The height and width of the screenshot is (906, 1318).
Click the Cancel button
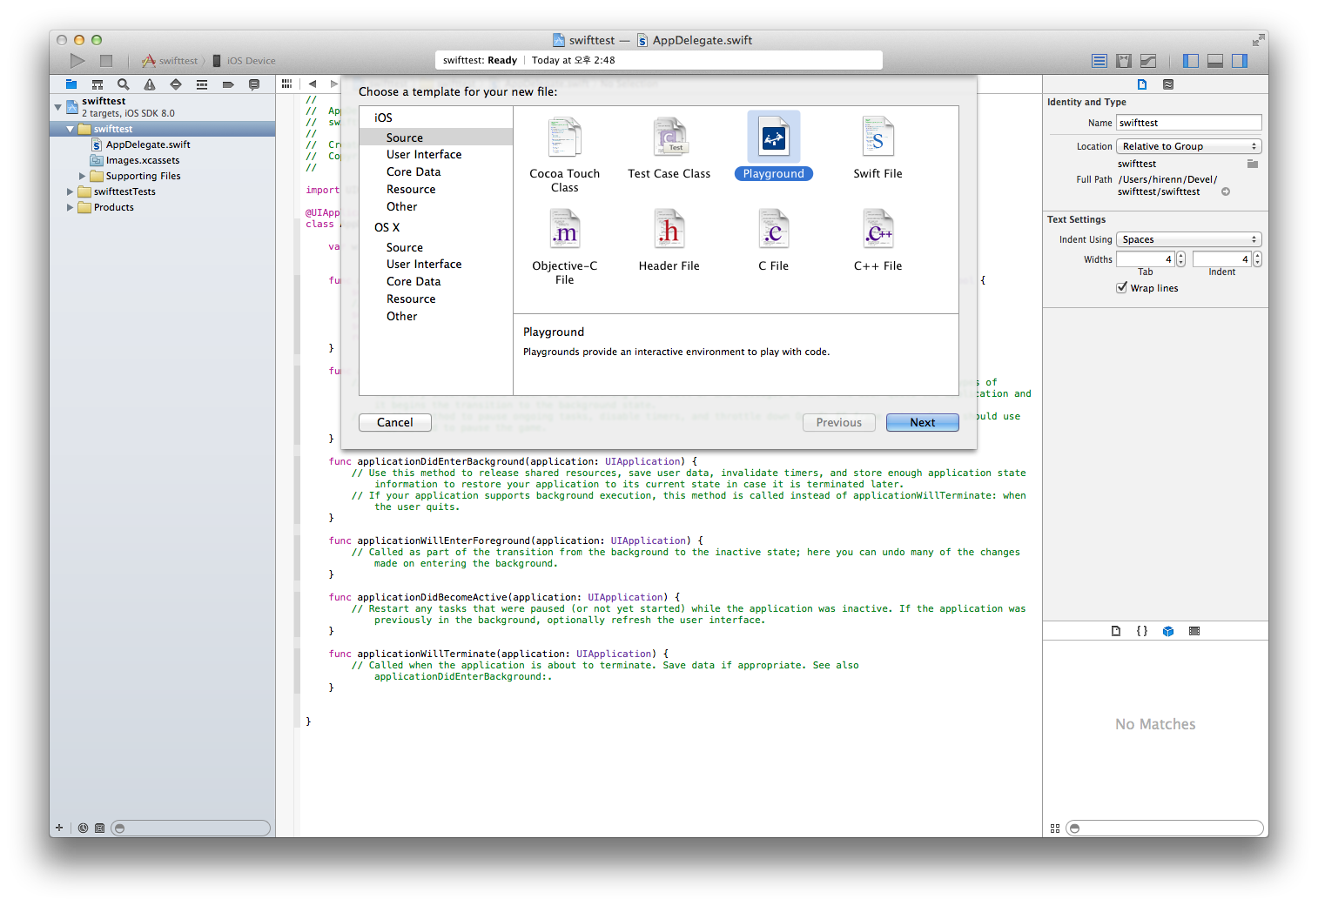click(395, 422)
